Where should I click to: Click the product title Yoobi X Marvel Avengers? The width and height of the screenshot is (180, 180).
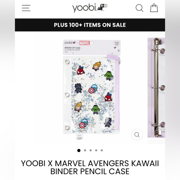tap(90, 167)
